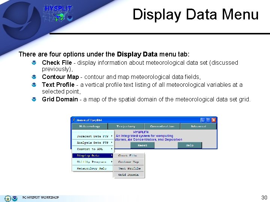Click the Help button in Hysplit4 window
The image size is (270, 202).
(190, 145)
